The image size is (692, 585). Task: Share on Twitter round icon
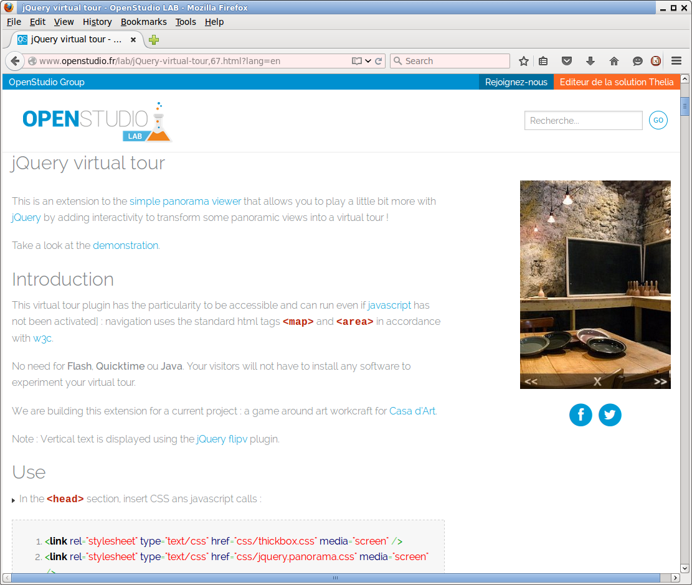pyautogui.click(x=610, y=415)
